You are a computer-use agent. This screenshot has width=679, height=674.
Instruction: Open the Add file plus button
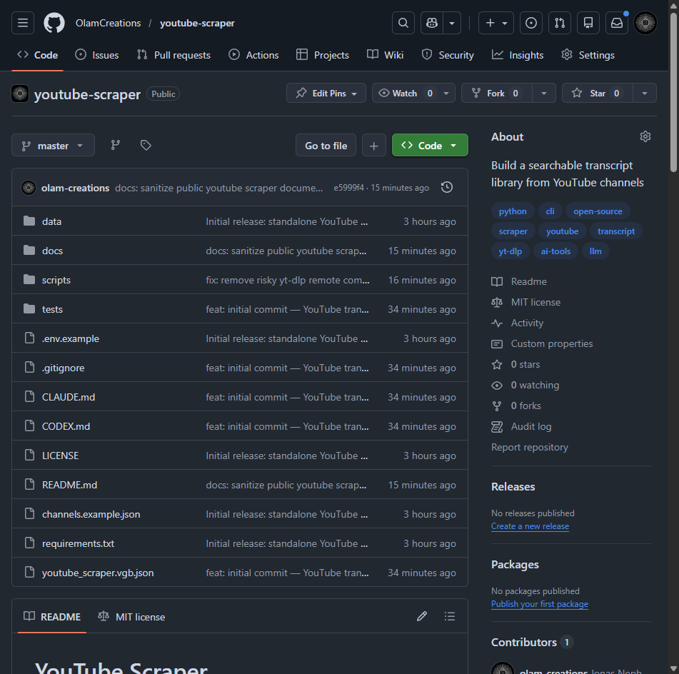click(373, 146)
